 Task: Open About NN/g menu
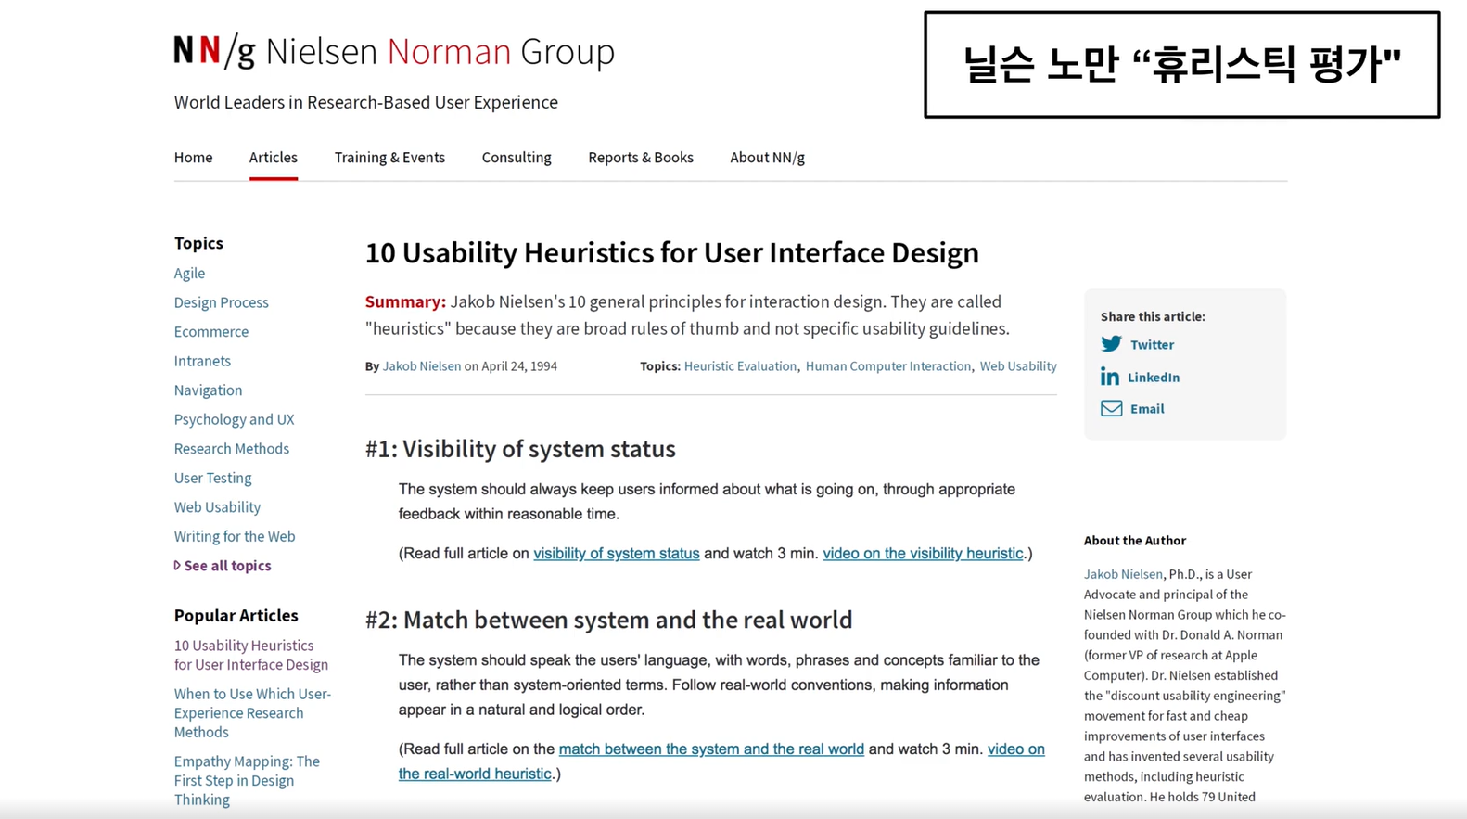[767, 158]
